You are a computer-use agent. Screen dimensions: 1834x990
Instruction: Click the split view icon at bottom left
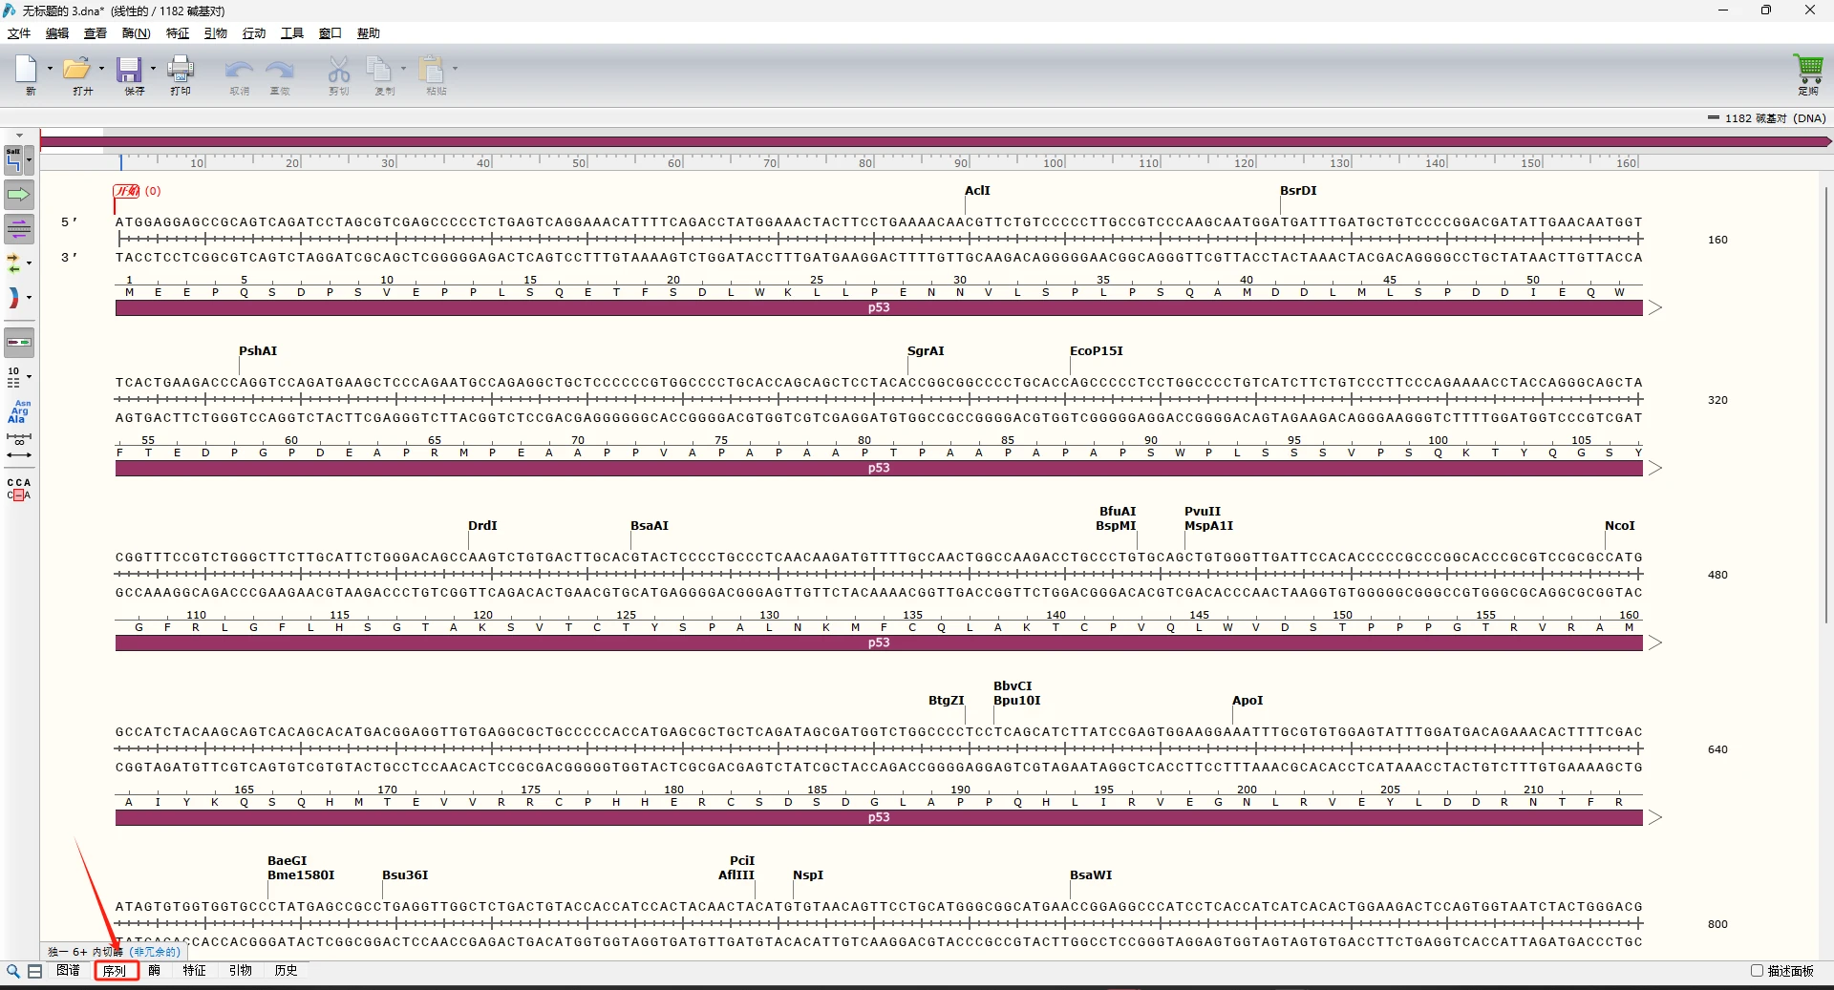(34, 971)
